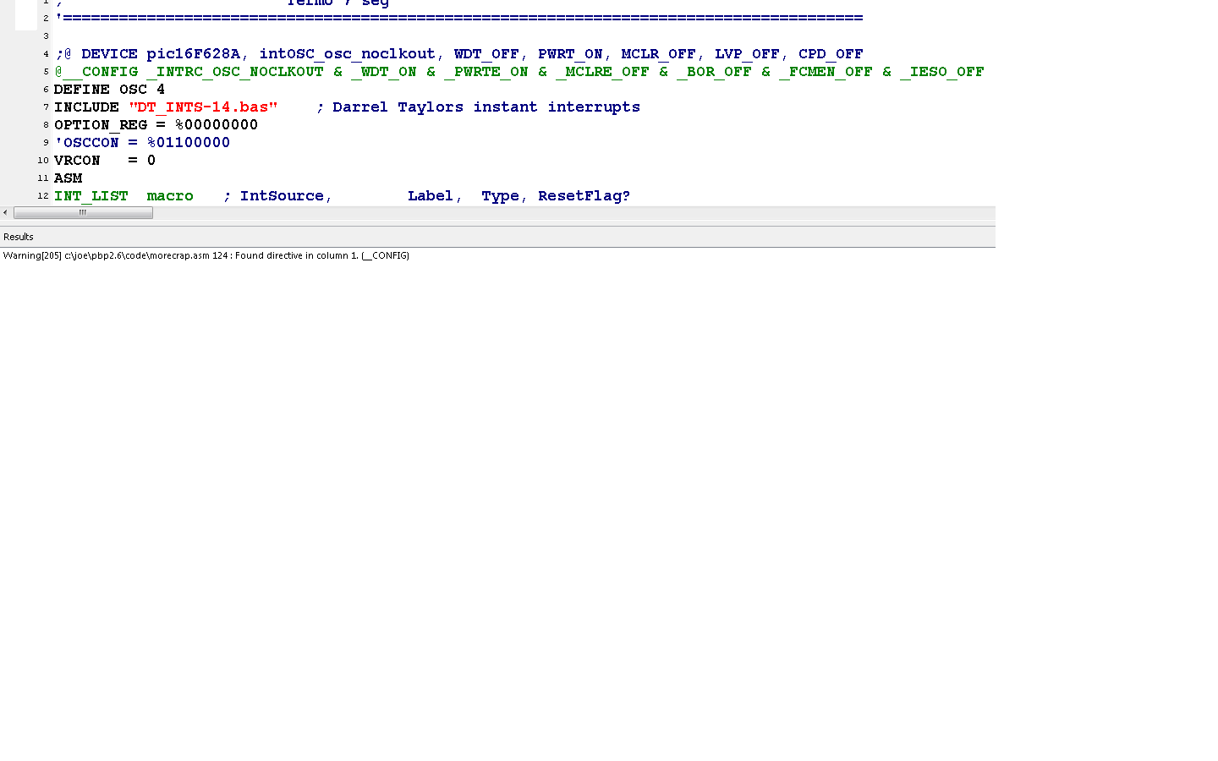Click INT_LIST macro text
1218x761 pixels.
click(123, 196)
